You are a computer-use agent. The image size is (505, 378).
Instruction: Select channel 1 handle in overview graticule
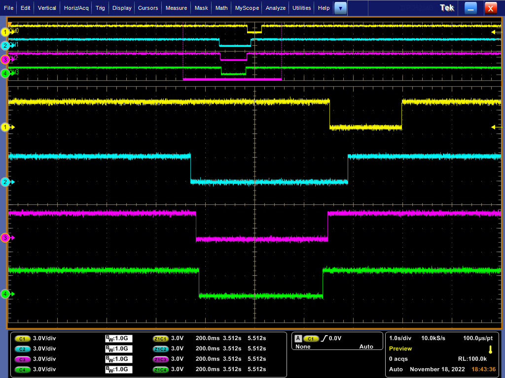[5, 32]
